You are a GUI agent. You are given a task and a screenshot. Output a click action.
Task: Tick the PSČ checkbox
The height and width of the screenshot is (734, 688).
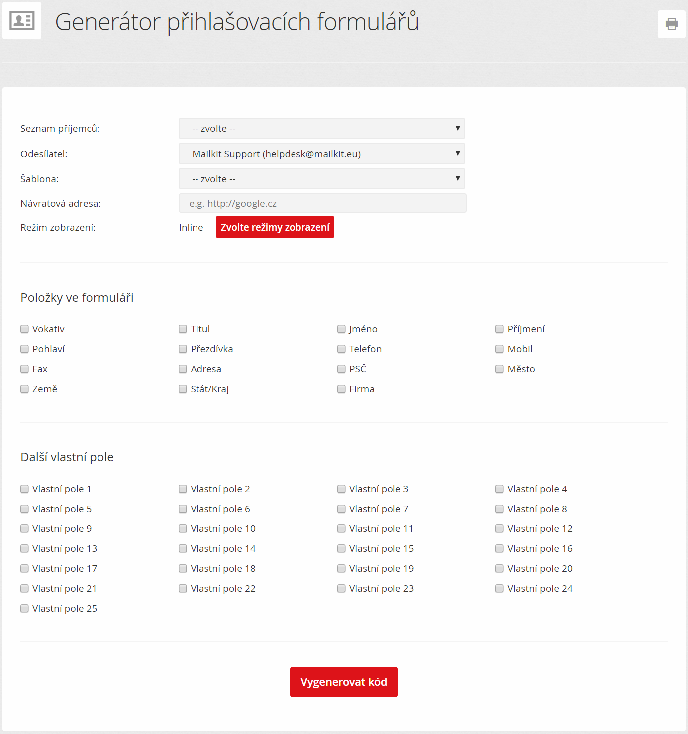click(341, 369)
